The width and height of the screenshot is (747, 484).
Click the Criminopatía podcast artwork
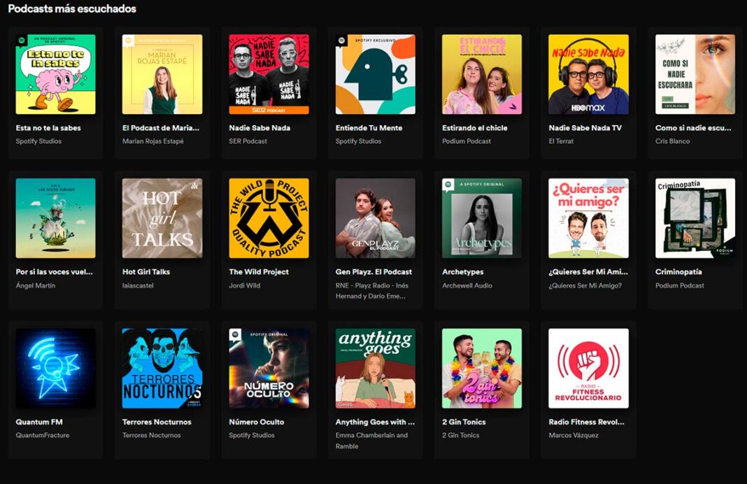tap(695, 218)
